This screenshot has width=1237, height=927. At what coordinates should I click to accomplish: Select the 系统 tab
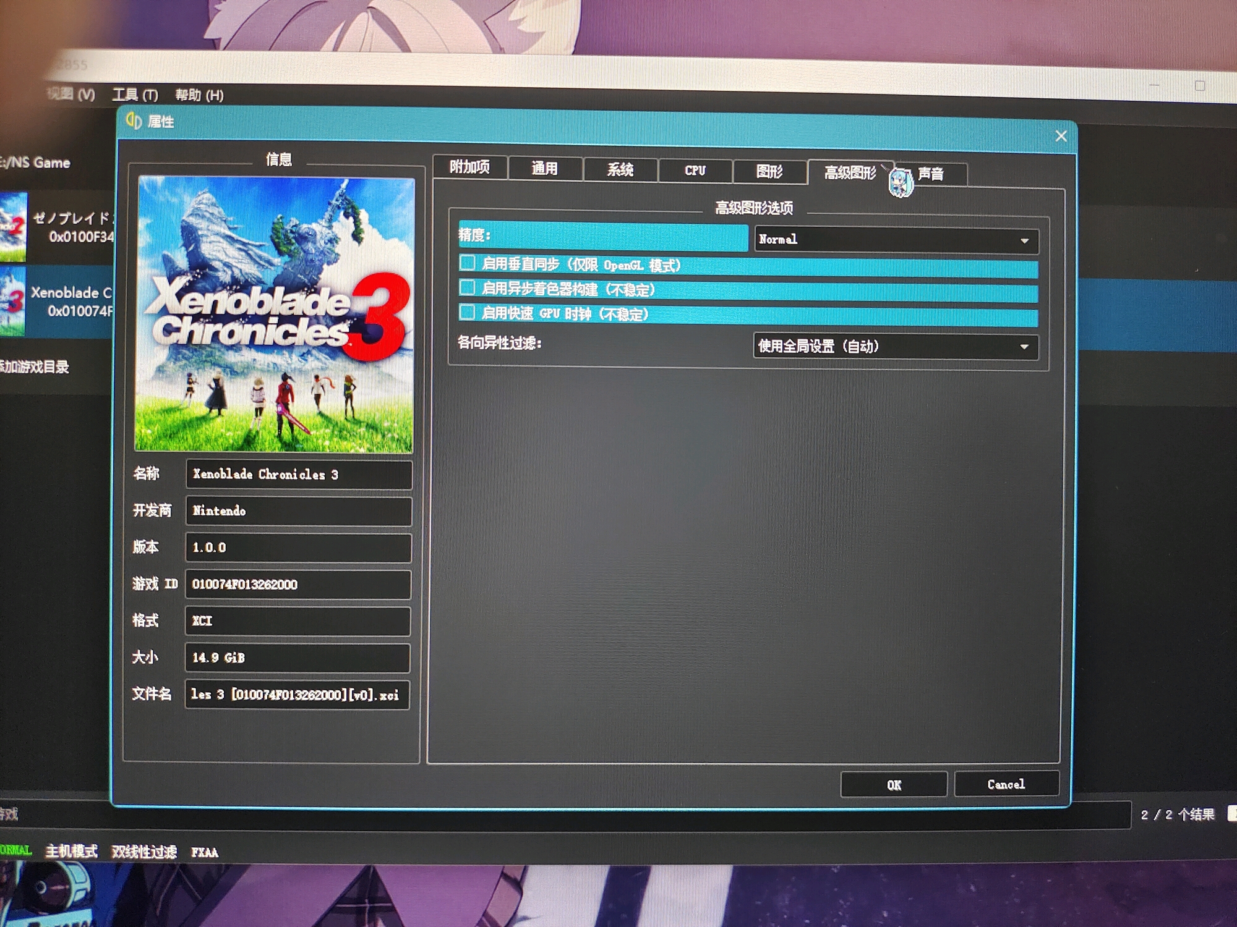[x=620, y=169]
